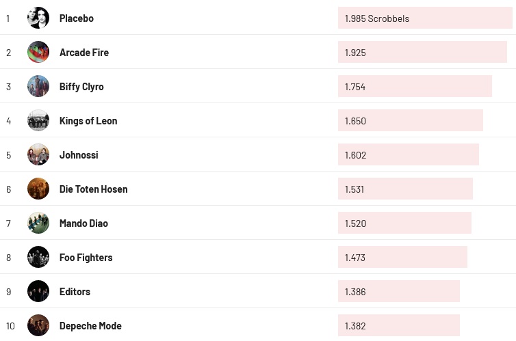The image size is (516, 341).
Task: Open the Die Toten Hosen link
Action: click(93, 189)
